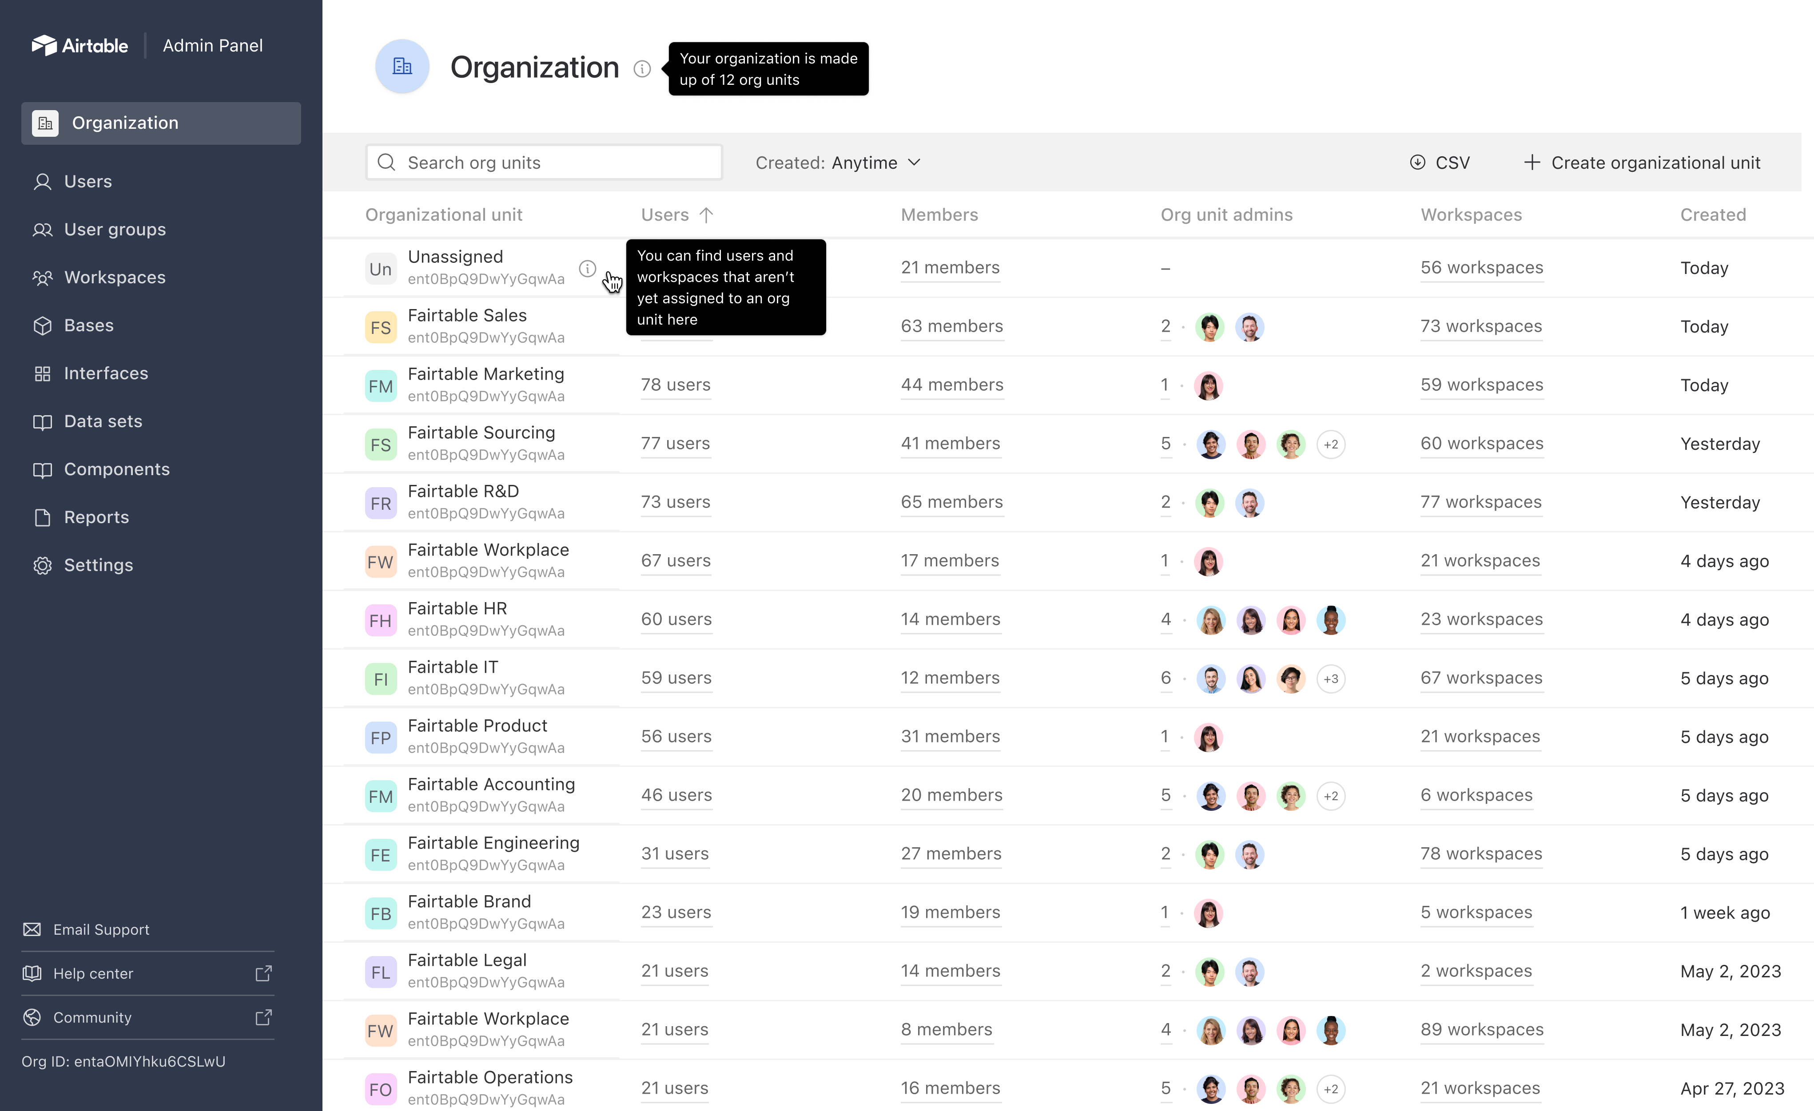Image resolution: width=1814 pixels, height=1111 pixels.
Task: Navigate to Bases via sidebar icon
Action: click(x=42, y=325)
